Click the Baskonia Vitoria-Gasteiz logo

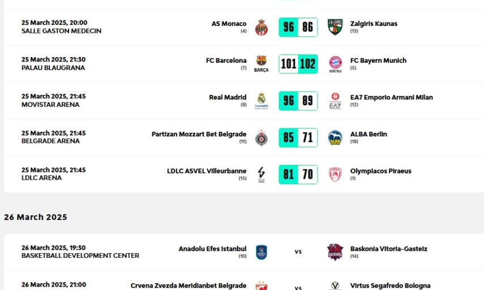335,252
